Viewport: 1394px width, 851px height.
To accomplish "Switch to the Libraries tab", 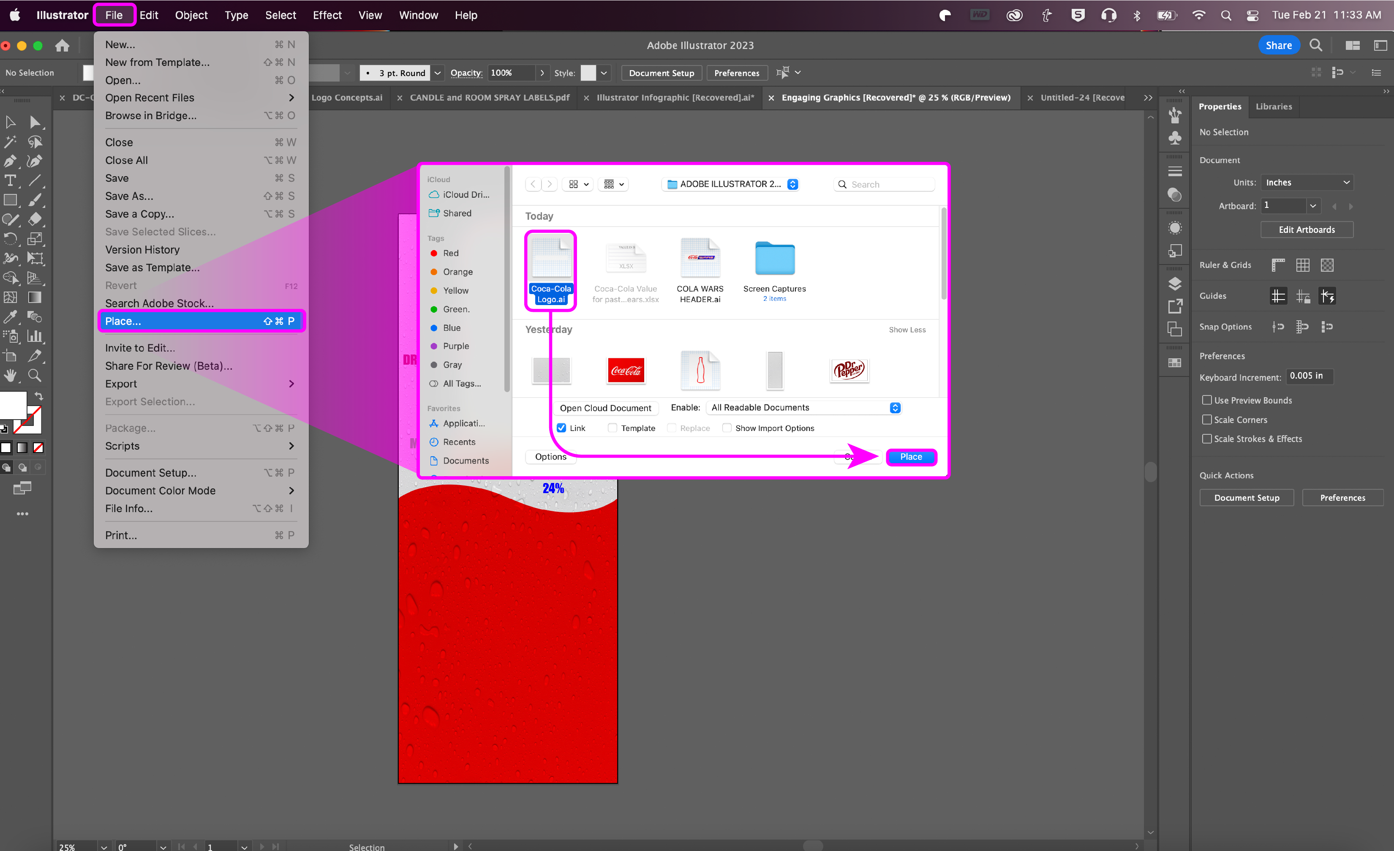I will coord(1274,106).
